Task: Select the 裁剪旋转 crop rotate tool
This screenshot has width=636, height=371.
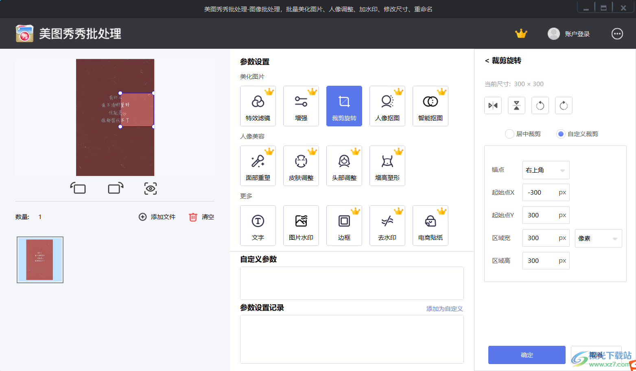Action: click(344, 106)
